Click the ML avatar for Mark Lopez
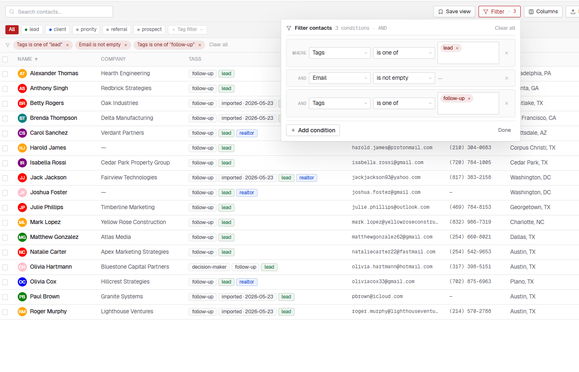The height and width of the screenshot is (372, 579). (22, 222)
